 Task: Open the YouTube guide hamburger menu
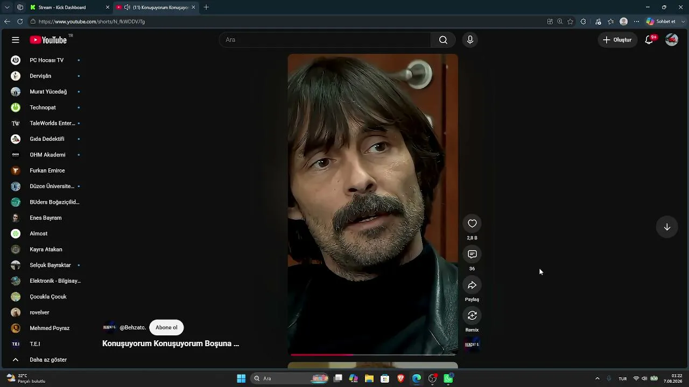pos(16,40)
